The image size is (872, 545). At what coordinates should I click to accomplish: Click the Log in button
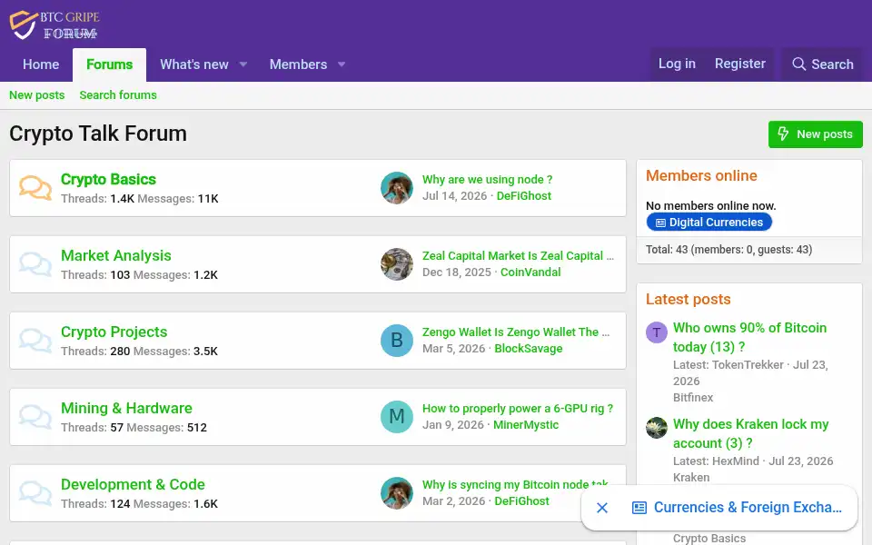[x=677, y=64]
